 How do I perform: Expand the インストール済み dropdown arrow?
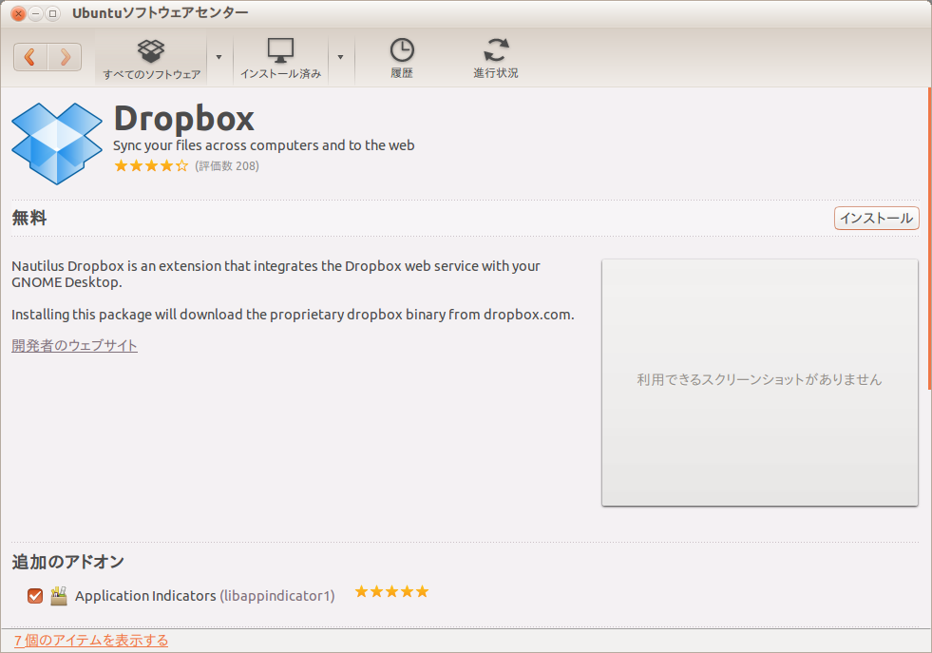[x=340, y=57]
